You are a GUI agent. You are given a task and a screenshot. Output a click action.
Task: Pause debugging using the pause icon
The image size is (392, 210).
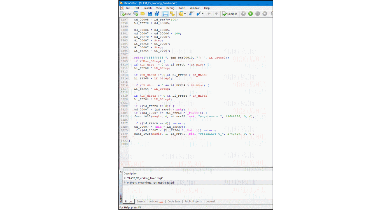(x=257, y=13)
